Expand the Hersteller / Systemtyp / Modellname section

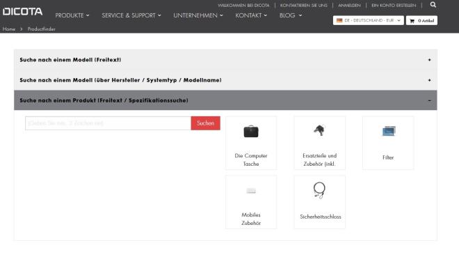[x=225, y=80]
